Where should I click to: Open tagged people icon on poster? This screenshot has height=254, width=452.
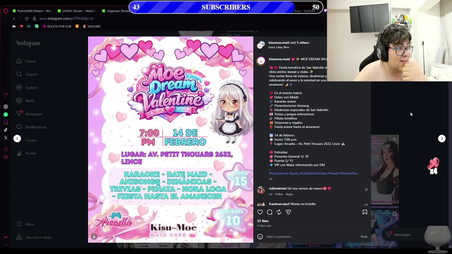(94, 237)
